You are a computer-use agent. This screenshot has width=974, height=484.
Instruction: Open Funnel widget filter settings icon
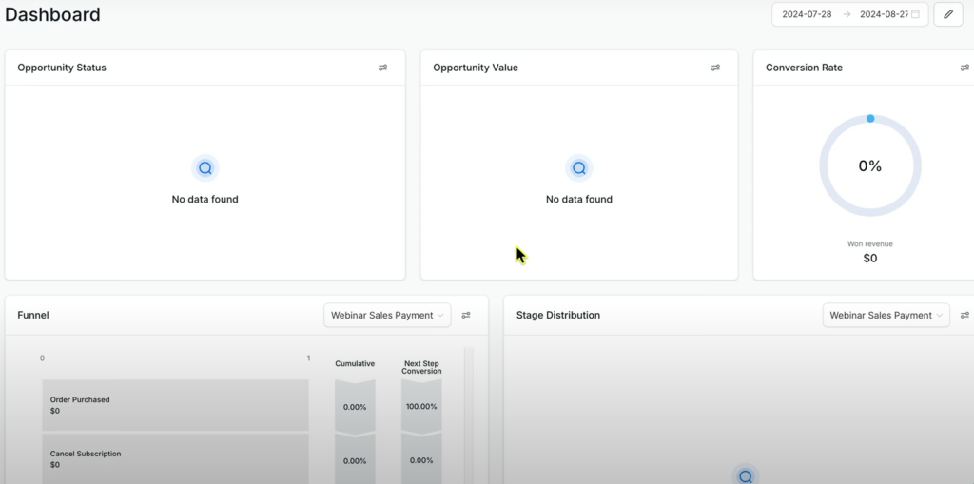[x=466, y=315]
